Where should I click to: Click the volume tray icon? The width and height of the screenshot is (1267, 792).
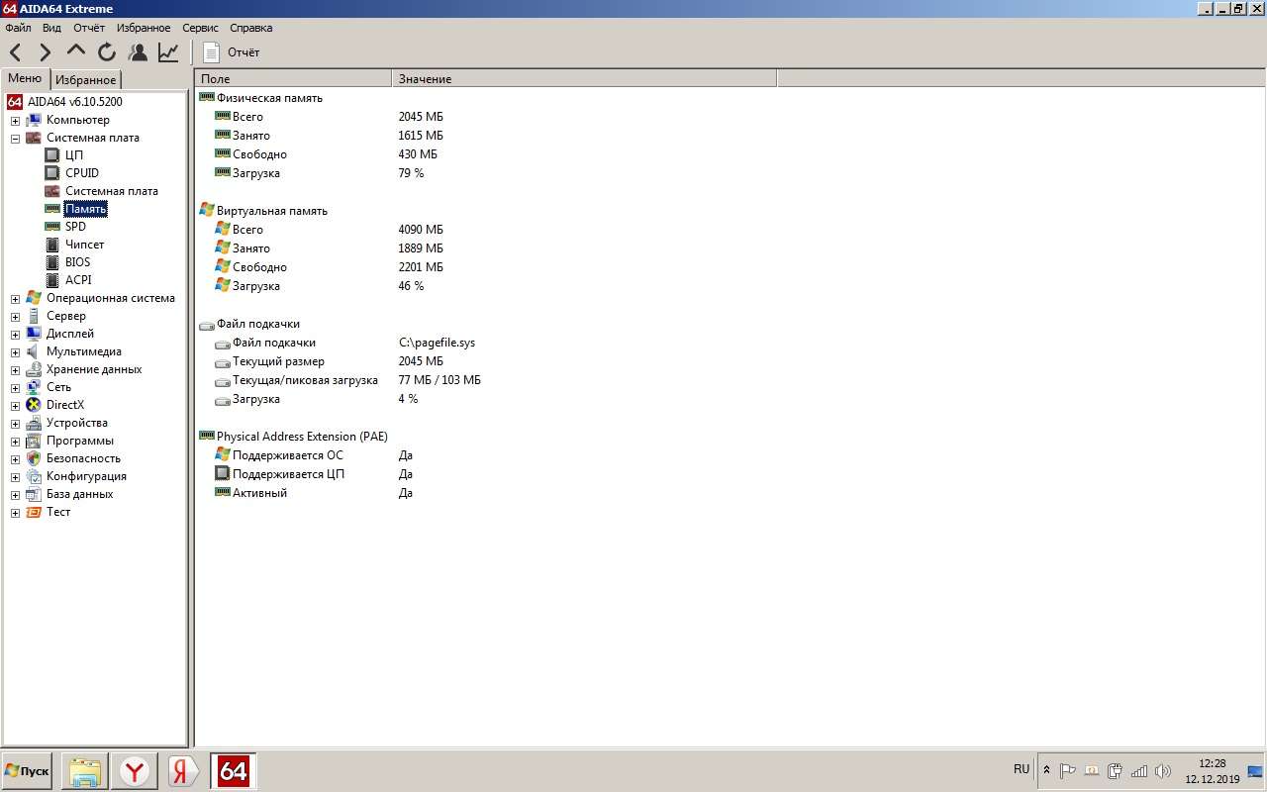tap(1163, 771)
